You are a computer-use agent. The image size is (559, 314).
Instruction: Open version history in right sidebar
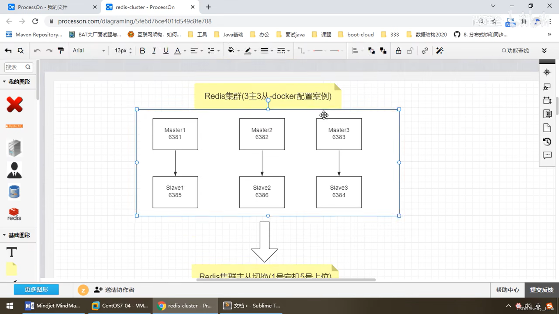coord(547,142)
